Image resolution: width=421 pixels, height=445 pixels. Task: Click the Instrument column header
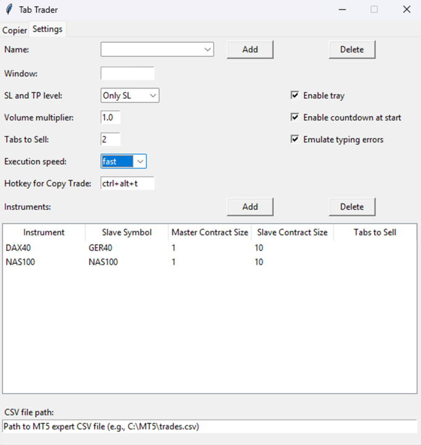(44, 232)
